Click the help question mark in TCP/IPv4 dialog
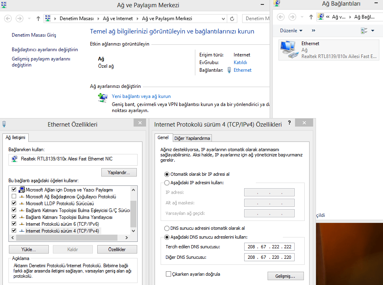383x285 pixels. tap(289, 123)
